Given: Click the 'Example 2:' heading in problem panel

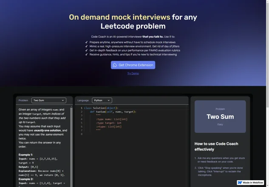Looking at the screenshot, I should tap(26, 179).
